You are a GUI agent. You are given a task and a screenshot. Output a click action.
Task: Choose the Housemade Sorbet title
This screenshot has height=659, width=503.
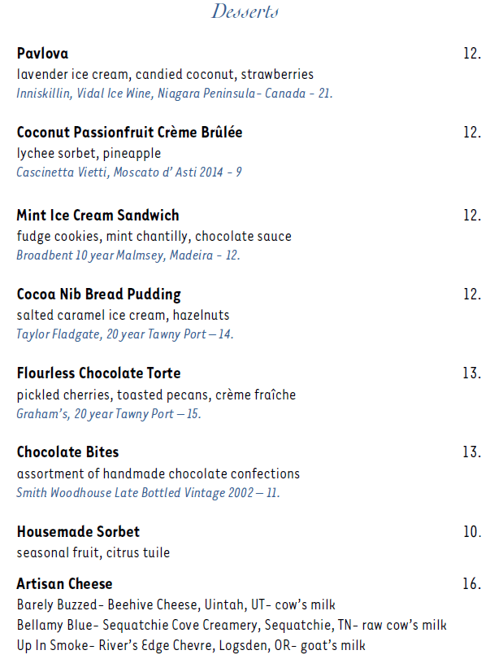pos(78,532)
